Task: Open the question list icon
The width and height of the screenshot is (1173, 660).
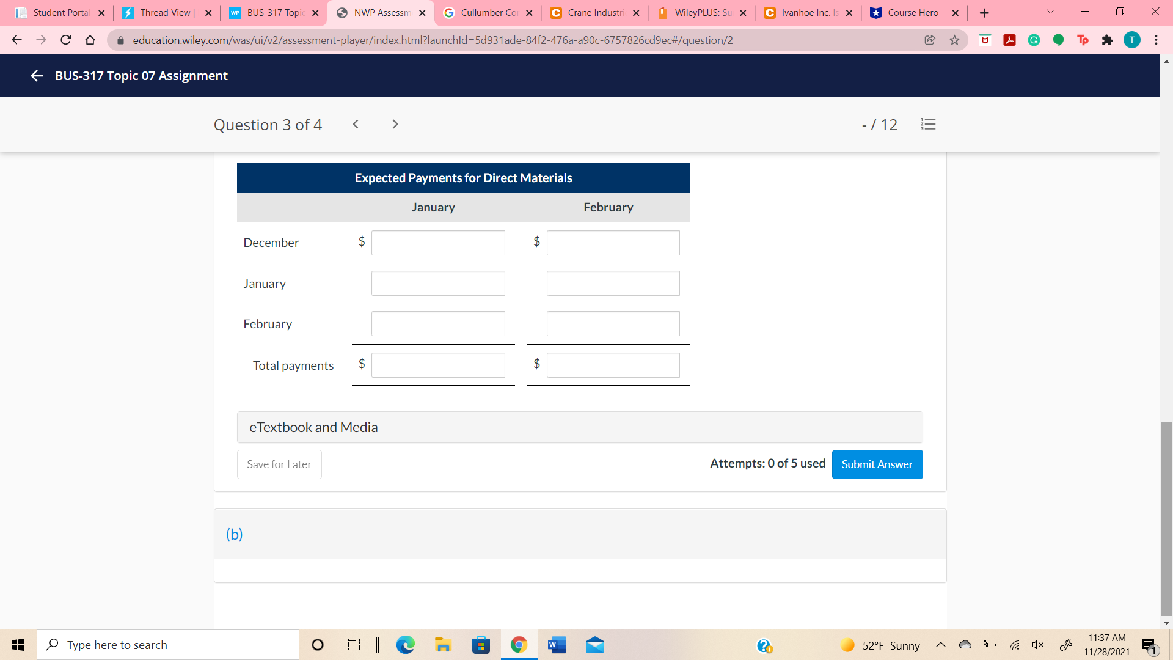Action: (927, 125)
